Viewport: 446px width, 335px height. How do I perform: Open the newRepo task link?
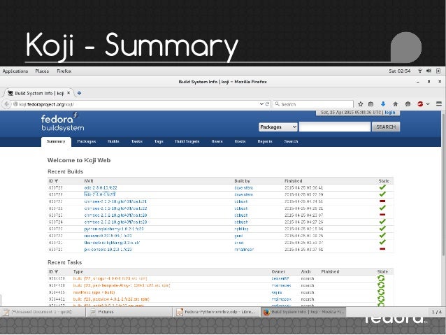pos(94,292)
